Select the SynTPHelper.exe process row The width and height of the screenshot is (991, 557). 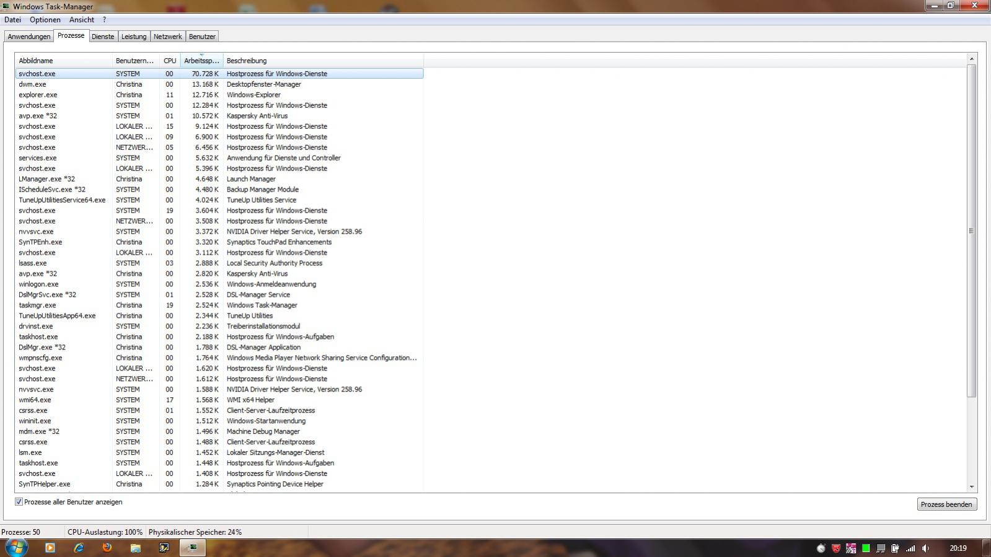[x=219, y=485]
